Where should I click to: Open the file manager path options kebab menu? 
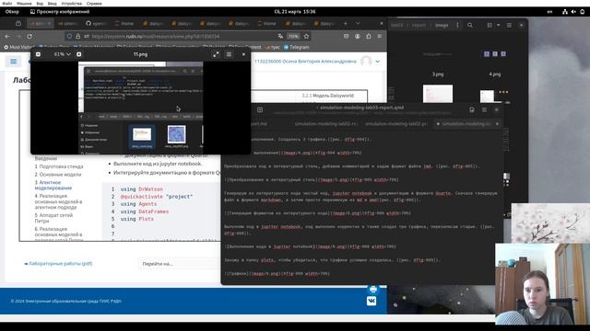point(457,25)
